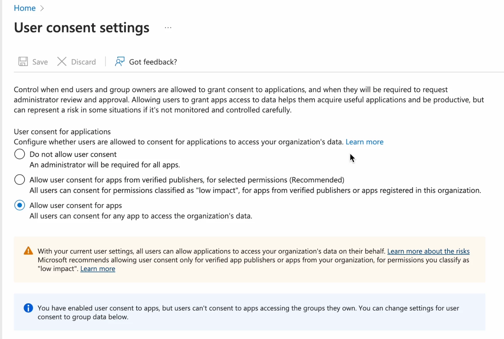The width and height of the screenshot is (504, 339).
Task: Click the feedback person icon
Action: [x=120, y=61]
